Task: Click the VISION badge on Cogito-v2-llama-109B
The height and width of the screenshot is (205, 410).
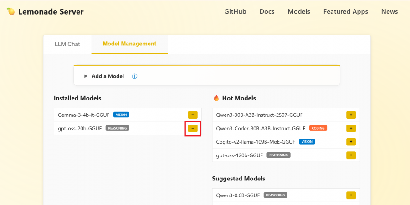Action: [307, 142]
